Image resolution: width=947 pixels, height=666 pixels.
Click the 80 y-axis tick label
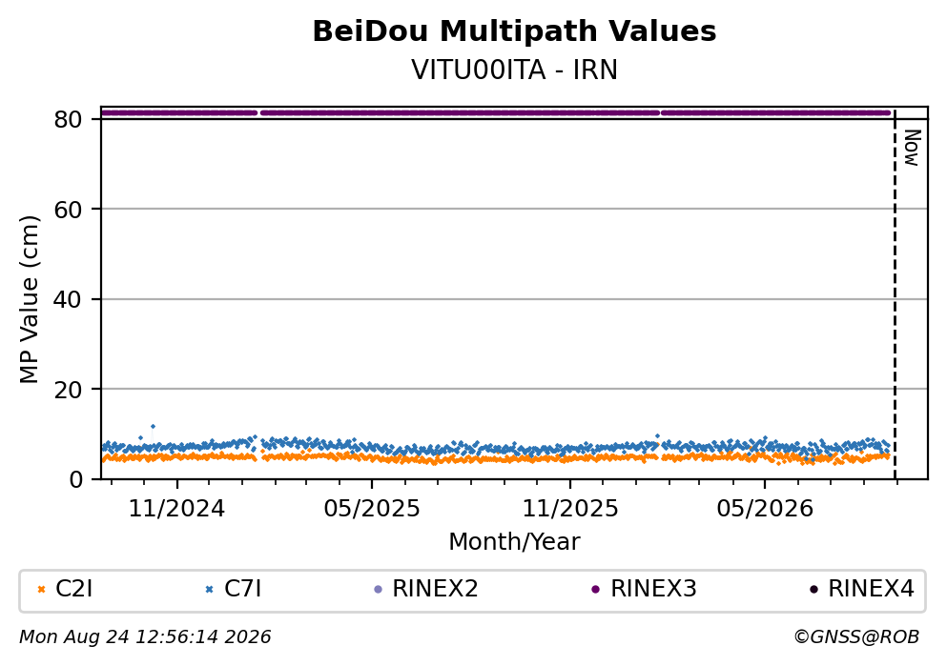click(x=68, y=119)
